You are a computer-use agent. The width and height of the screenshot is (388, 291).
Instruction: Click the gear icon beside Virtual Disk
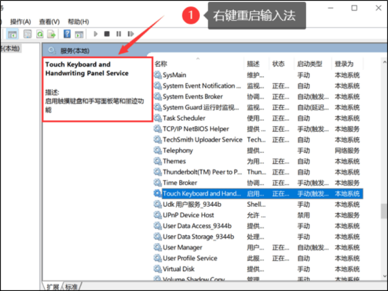(x=157, y=269)
